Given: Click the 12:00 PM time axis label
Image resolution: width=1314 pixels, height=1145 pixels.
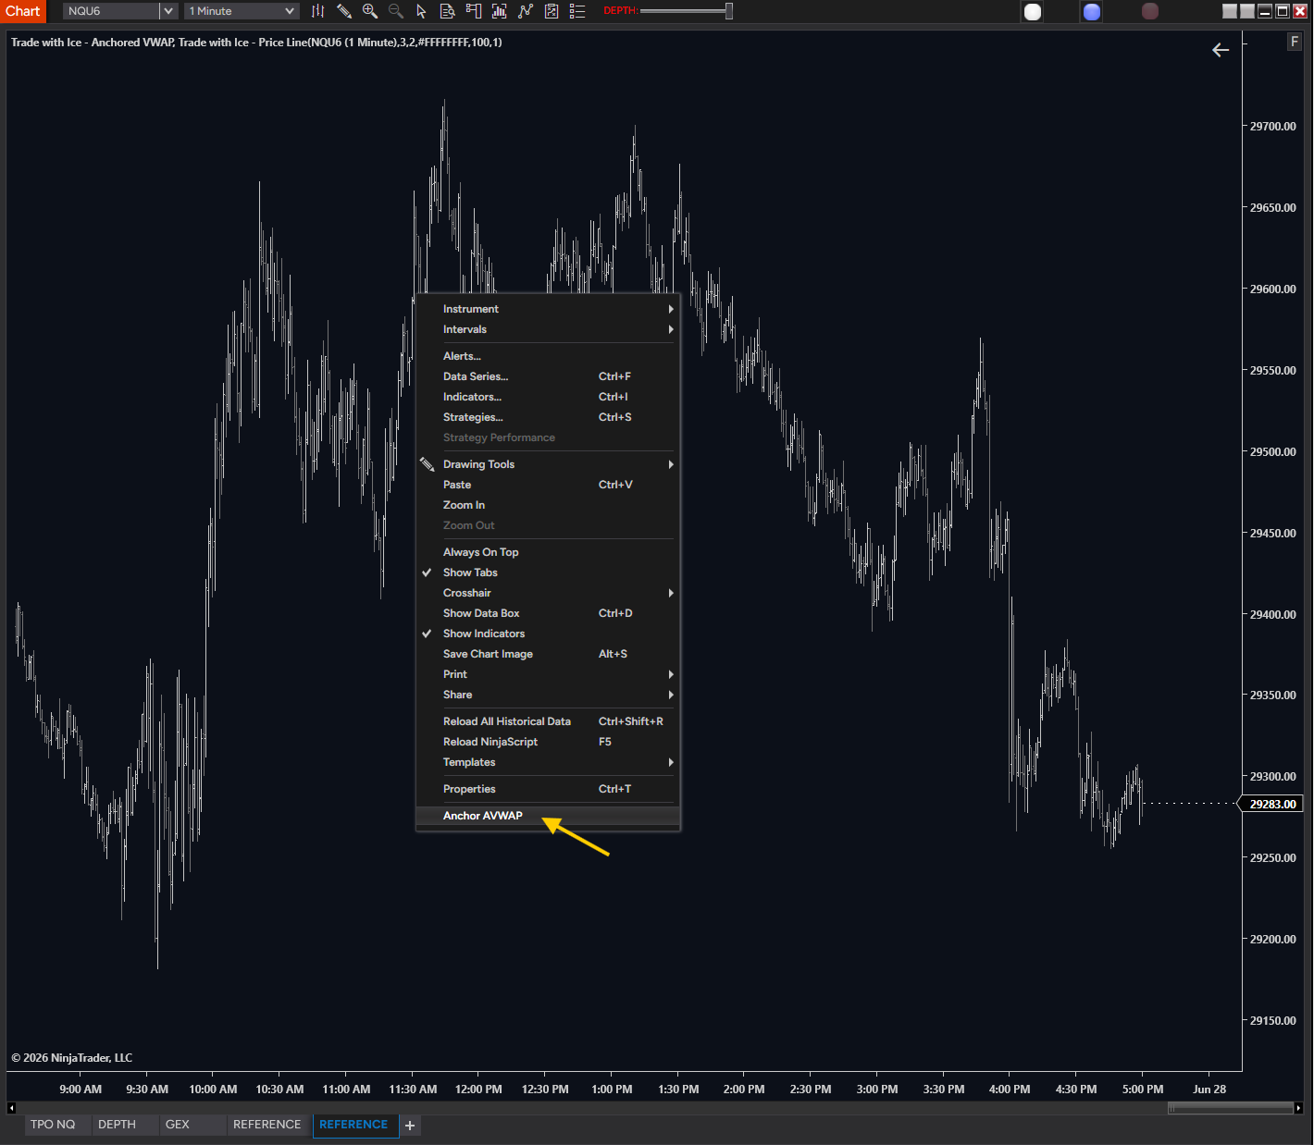Looking at the screenshot, I should pos(478,1089).
